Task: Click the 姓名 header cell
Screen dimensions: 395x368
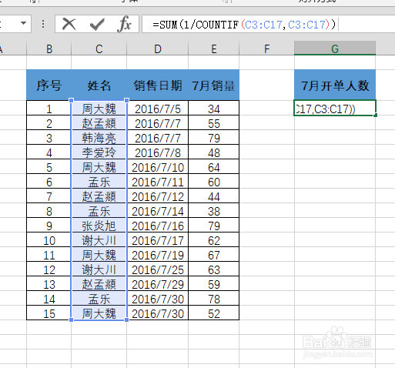Action: (99, 85)
